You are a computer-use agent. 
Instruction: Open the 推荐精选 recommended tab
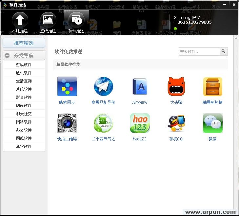click(x=24, y=43)
